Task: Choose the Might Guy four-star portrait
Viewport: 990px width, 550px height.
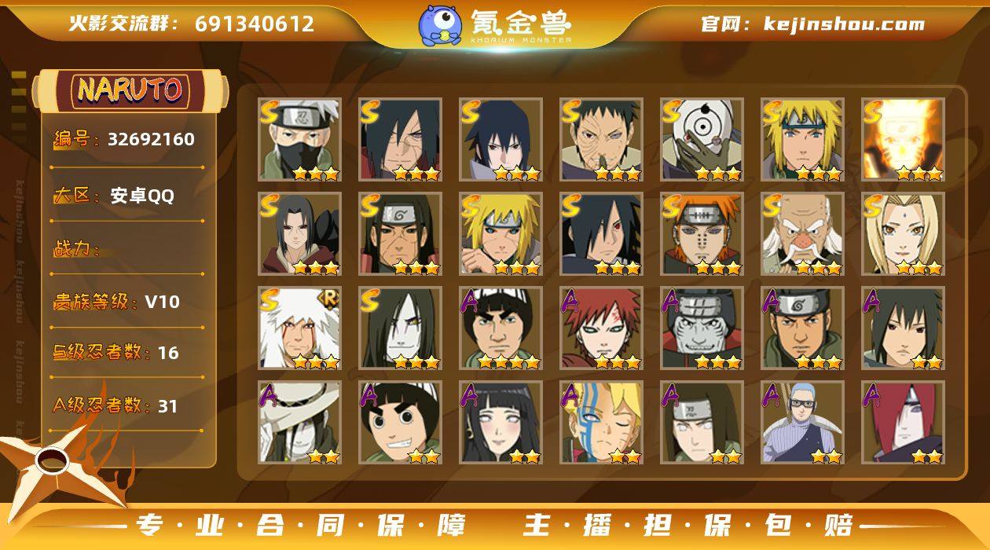Action: coord(500,328)
